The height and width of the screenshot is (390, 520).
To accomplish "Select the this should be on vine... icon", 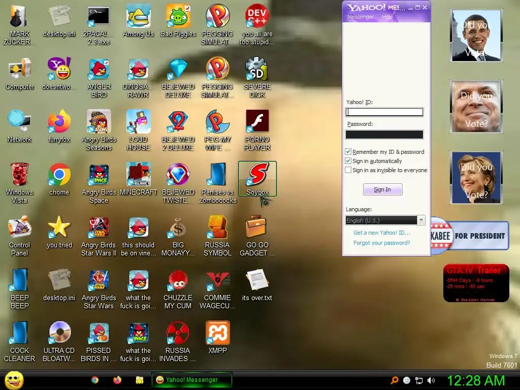I will (x=138, y=236).
